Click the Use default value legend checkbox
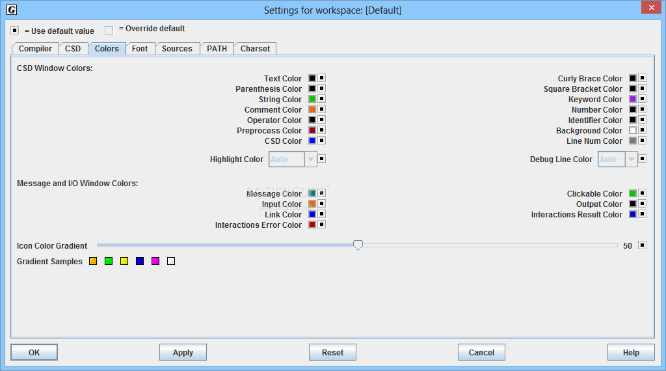Image resolution: width=666 pixels, height=371 pixels. pyautogui.click(x=15, y=30)
